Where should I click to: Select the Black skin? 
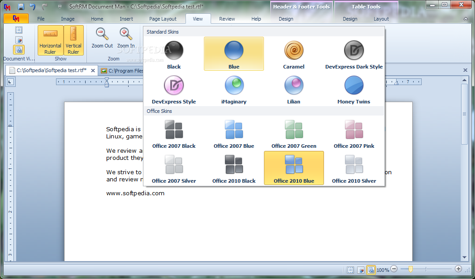tap(174, 54)
